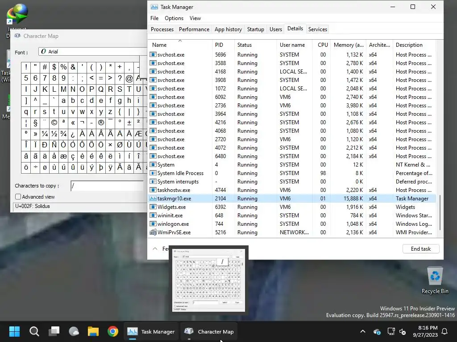Show hidden system tray icons
Viewport: 457px width, 342px height.
(x=363, y=331)
